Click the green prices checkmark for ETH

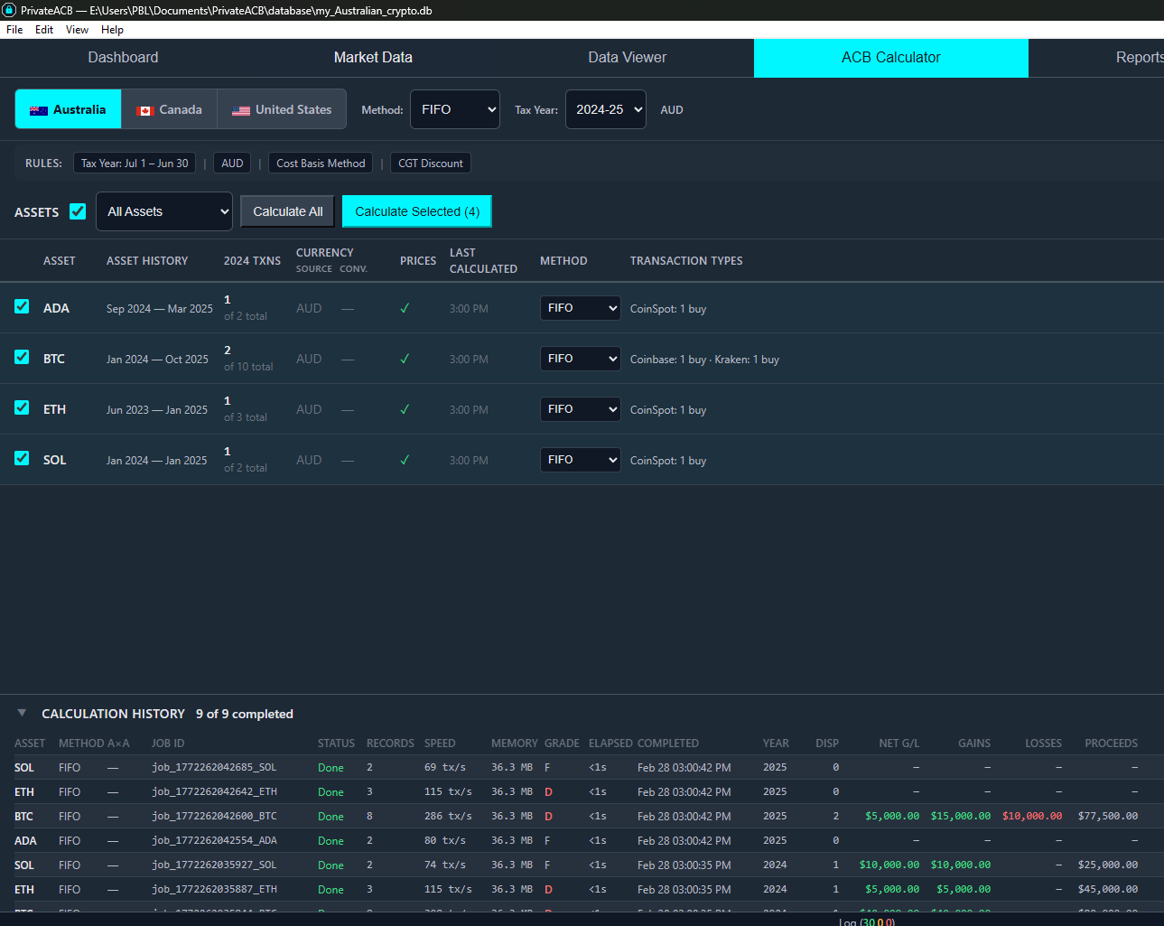(x=405, y=410)
